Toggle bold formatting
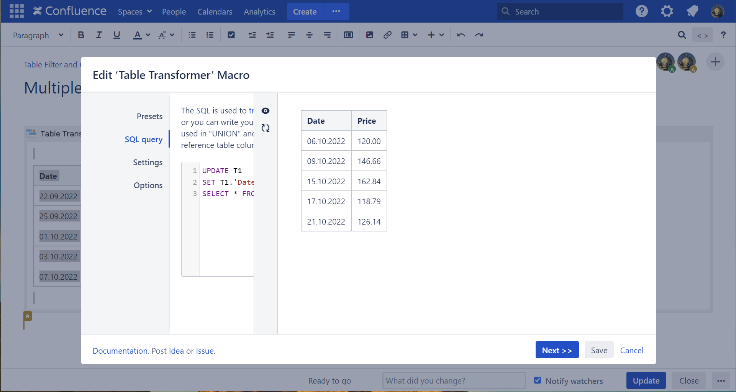The width and height of the screenshot is (736, 392). [81, 35]
